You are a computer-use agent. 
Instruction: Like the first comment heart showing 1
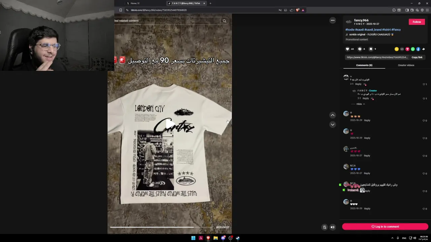point(424,84)
